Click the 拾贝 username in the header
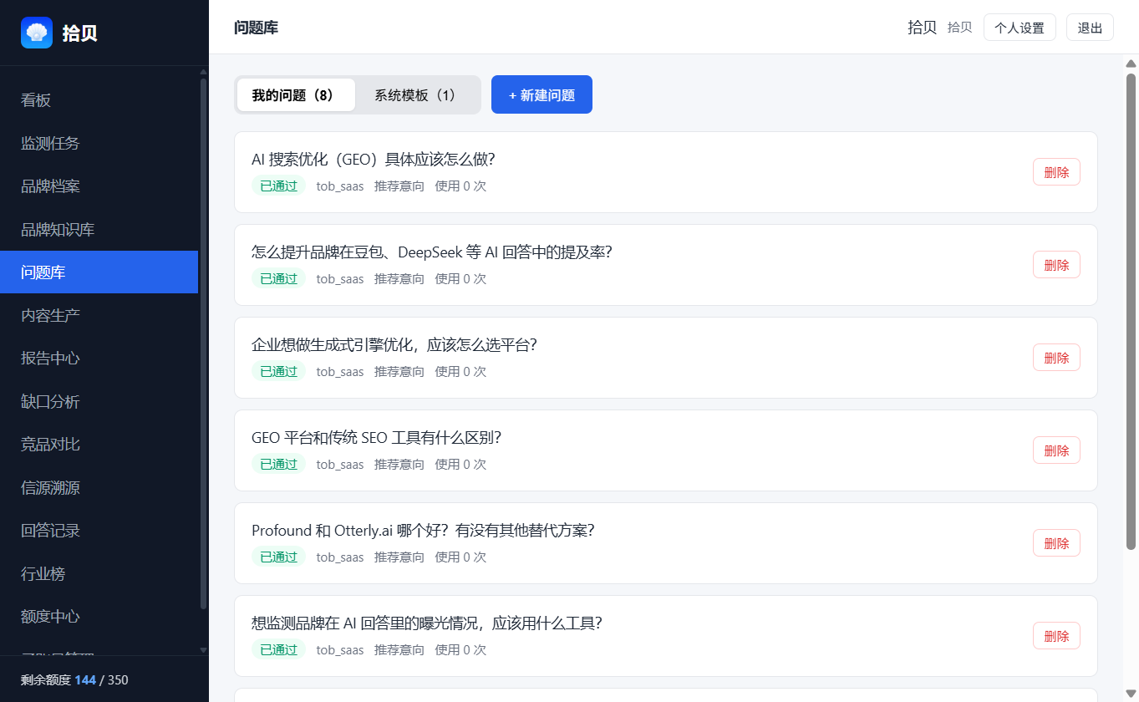Image resolution: width=1139 pixels, height=702 pixels. pyautogui.click(x=922, y=28)
